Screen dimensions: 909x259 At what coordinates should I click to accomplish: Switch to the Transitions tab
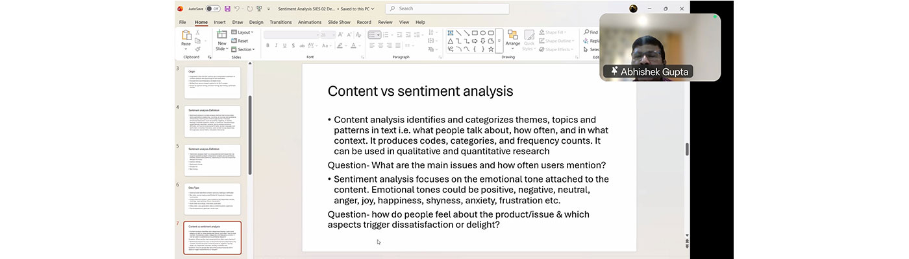click(280, 22)
